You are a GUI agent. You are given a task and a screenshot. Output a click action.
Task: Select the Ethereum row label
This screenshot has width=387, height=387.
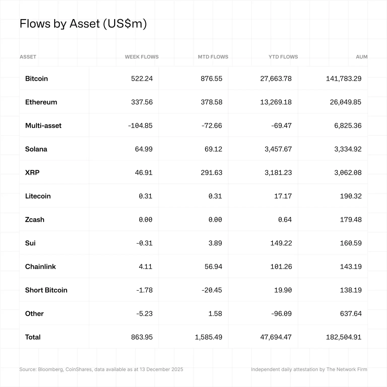(41, 102)
